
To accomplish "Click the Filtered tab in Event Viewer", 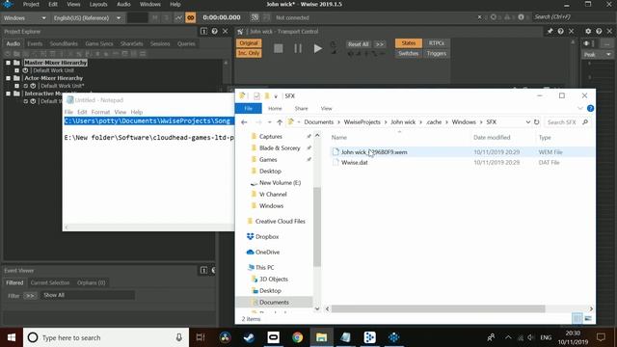I will pos(14,282).
